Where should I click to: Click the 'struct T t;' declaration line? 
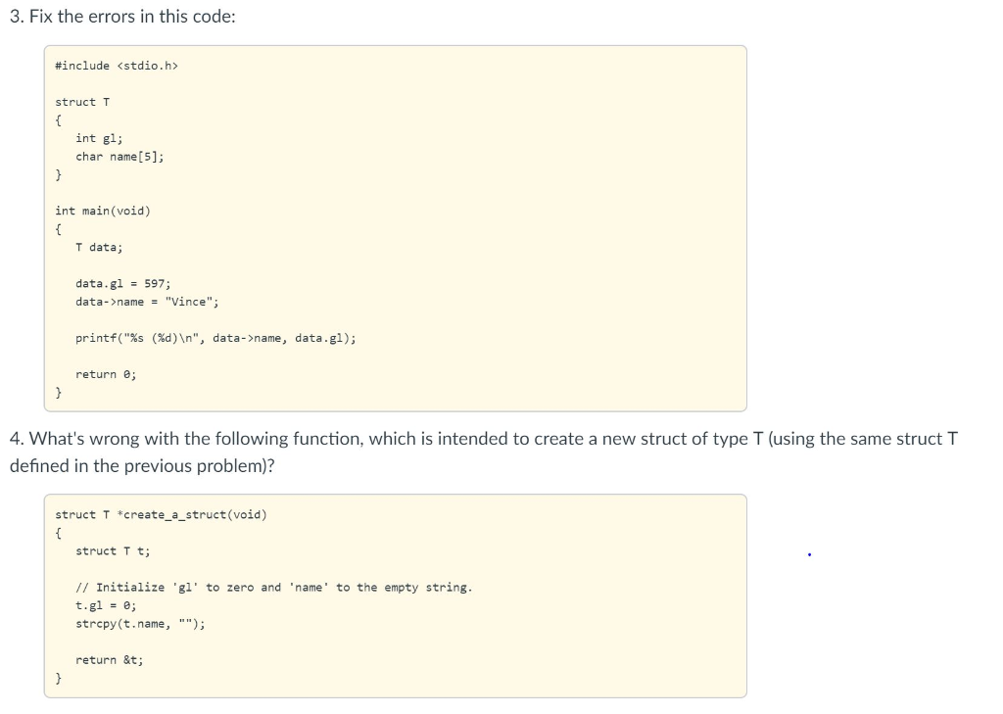(113, 550)
